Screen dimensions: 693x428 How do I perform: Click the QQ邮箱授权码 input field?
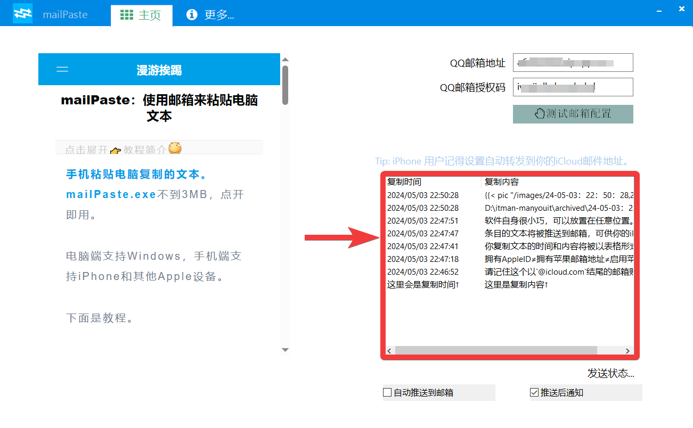coord(573,87)
